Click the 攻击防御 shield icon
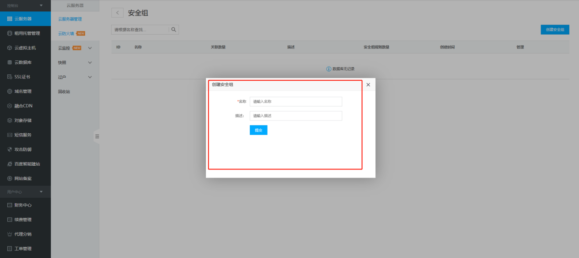 coord(10,149)
